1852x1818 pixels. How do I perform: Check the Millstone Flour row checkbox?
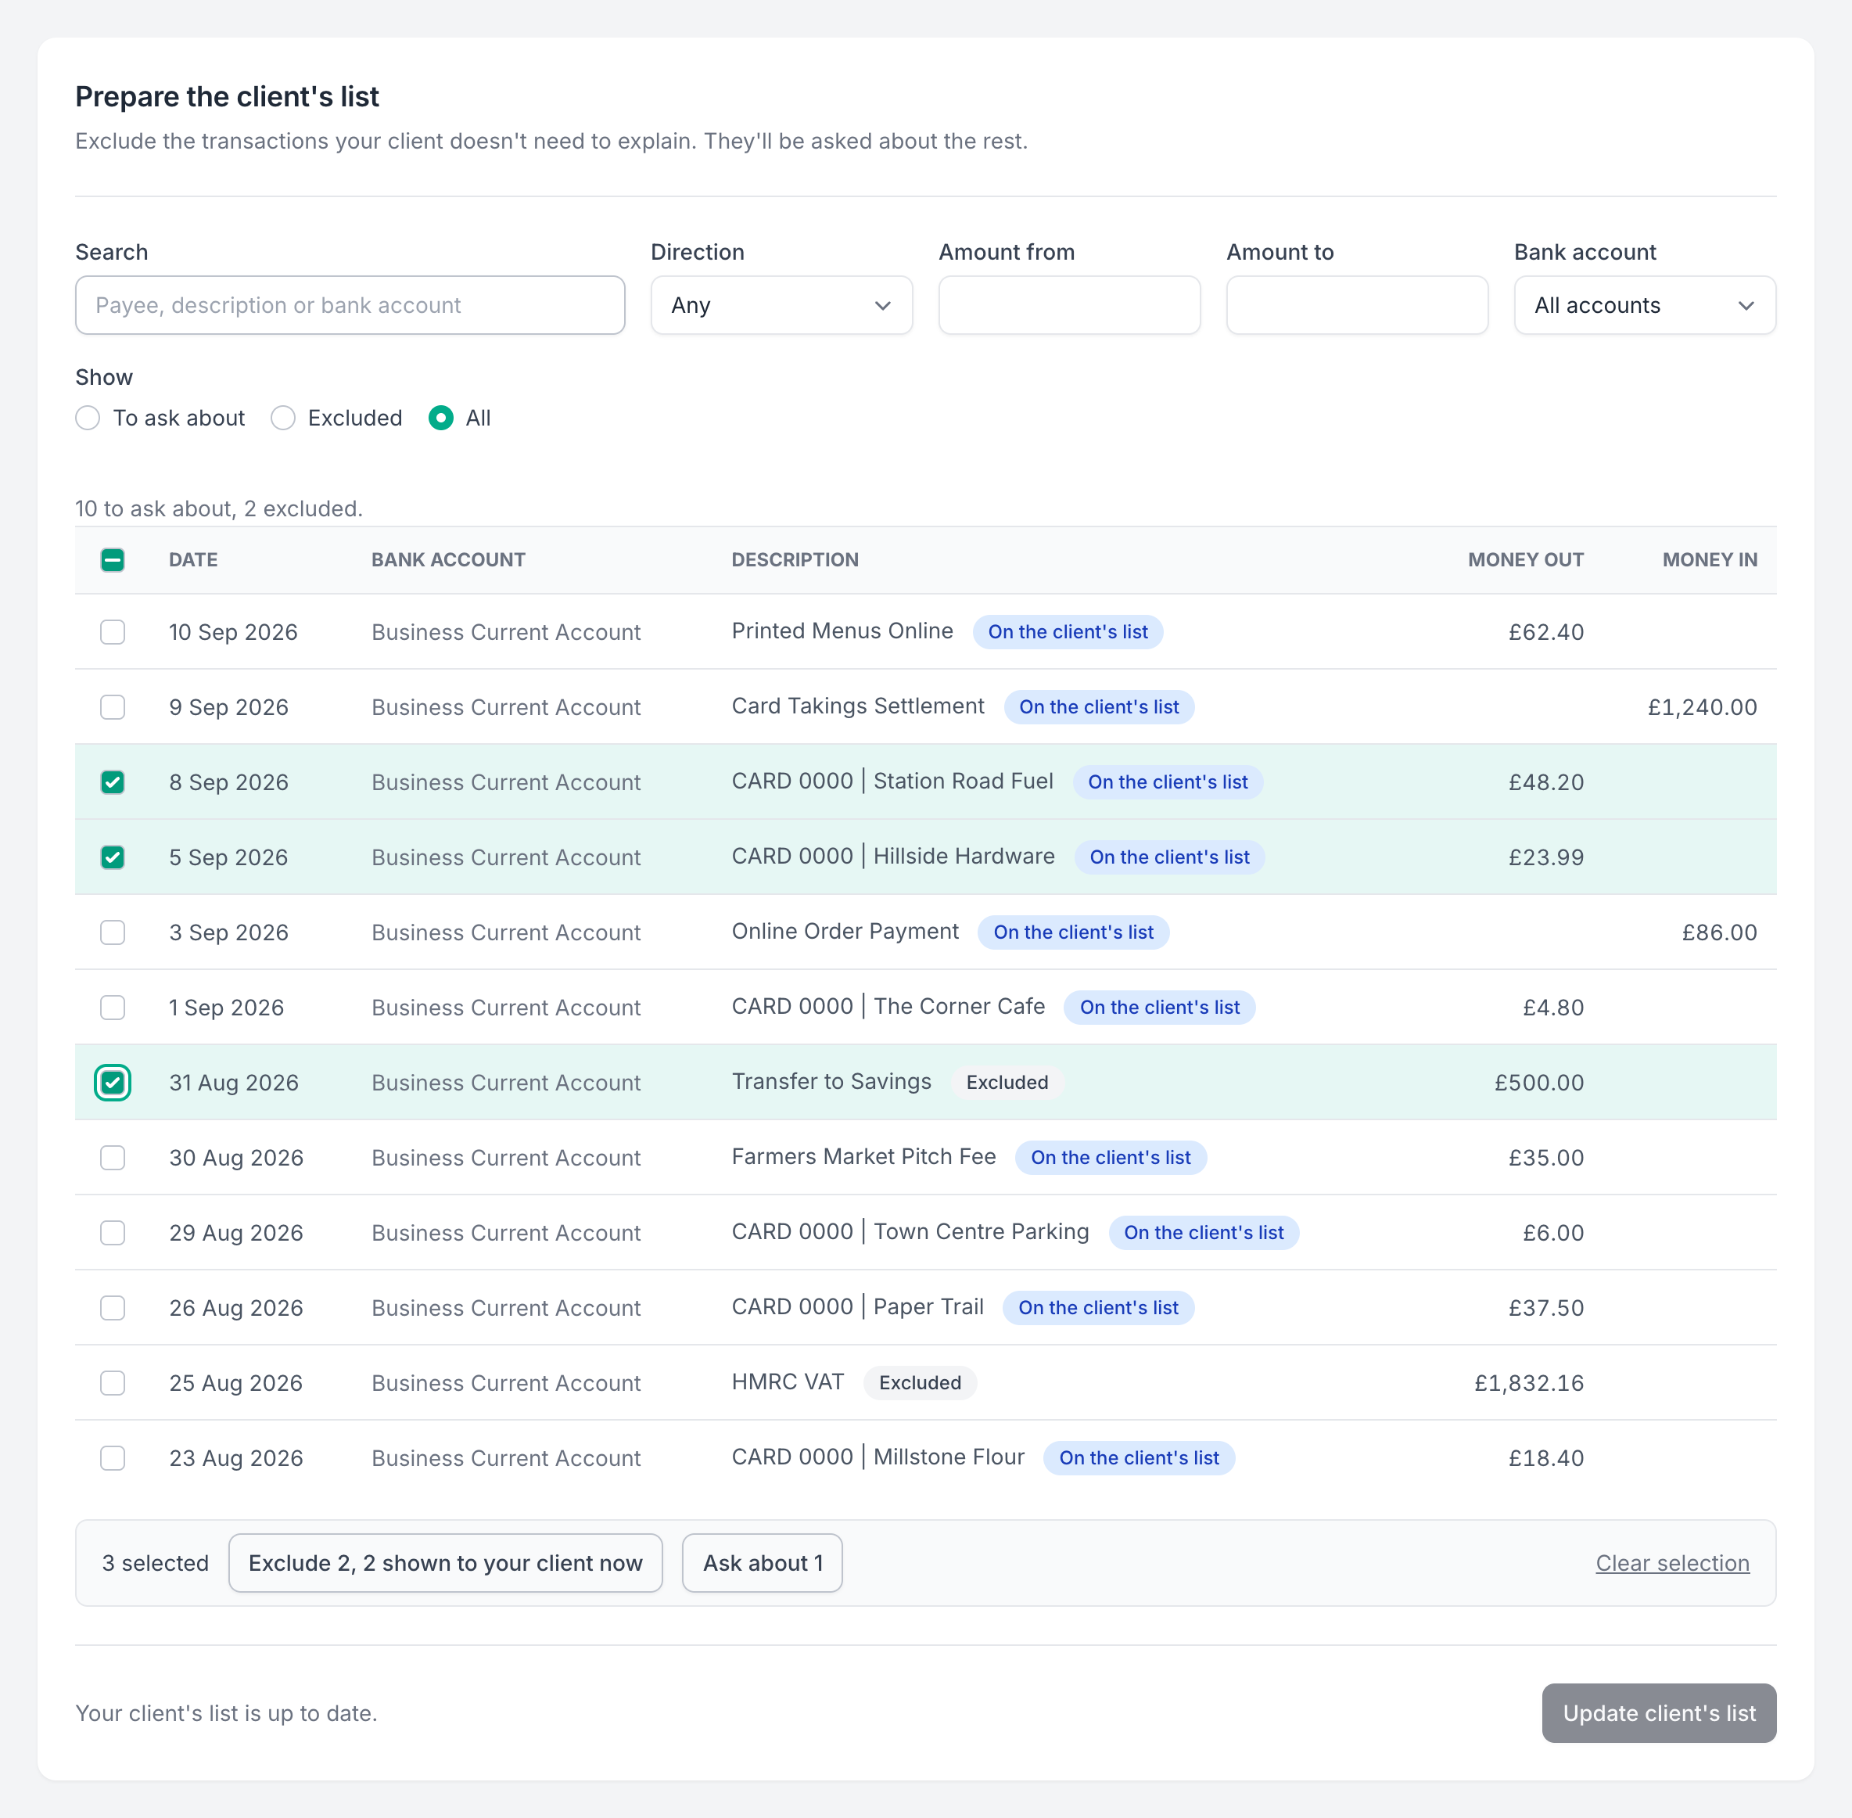[x=113, y=1458]
